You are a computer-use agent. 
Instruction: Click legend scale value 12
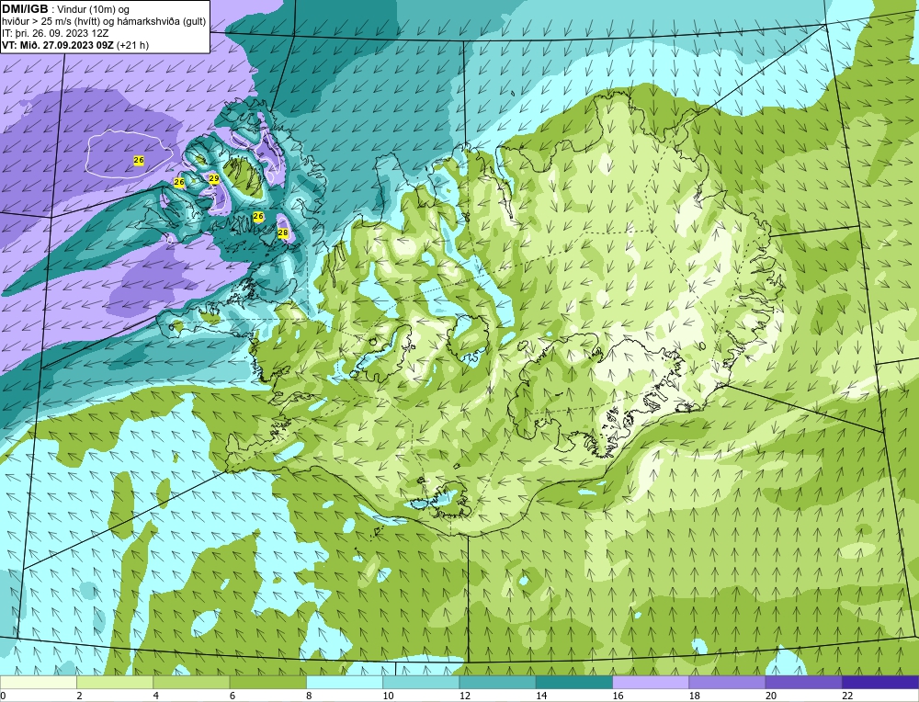(x=465, y=696)
